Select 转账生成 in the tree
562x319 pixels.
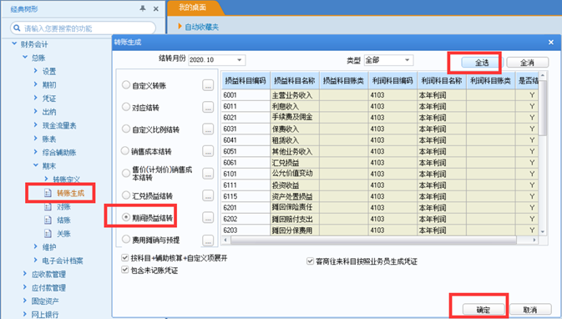70,193
